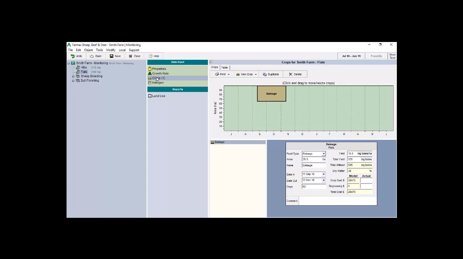Save the farm file from the toolbar

tap(115, 56)
